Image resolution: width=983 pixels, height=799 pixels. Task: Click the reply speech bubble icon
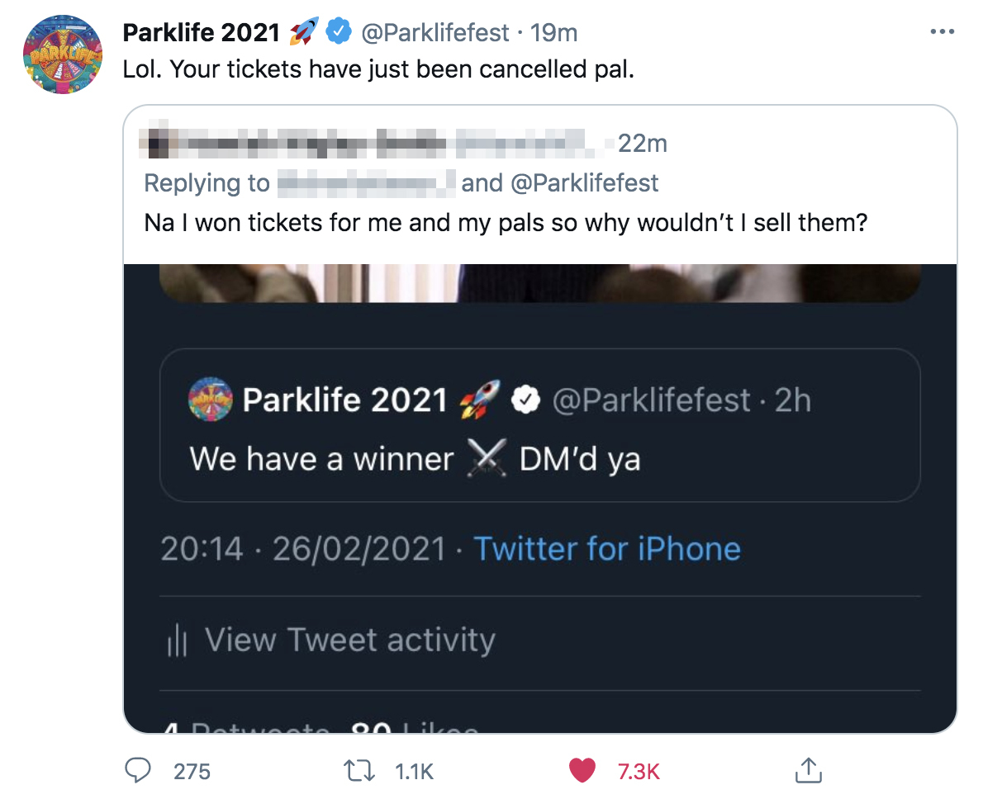coord(138,771)
